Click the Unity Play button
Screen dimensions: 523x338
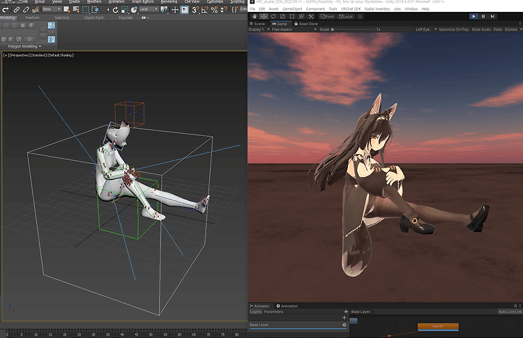(473, 16)
